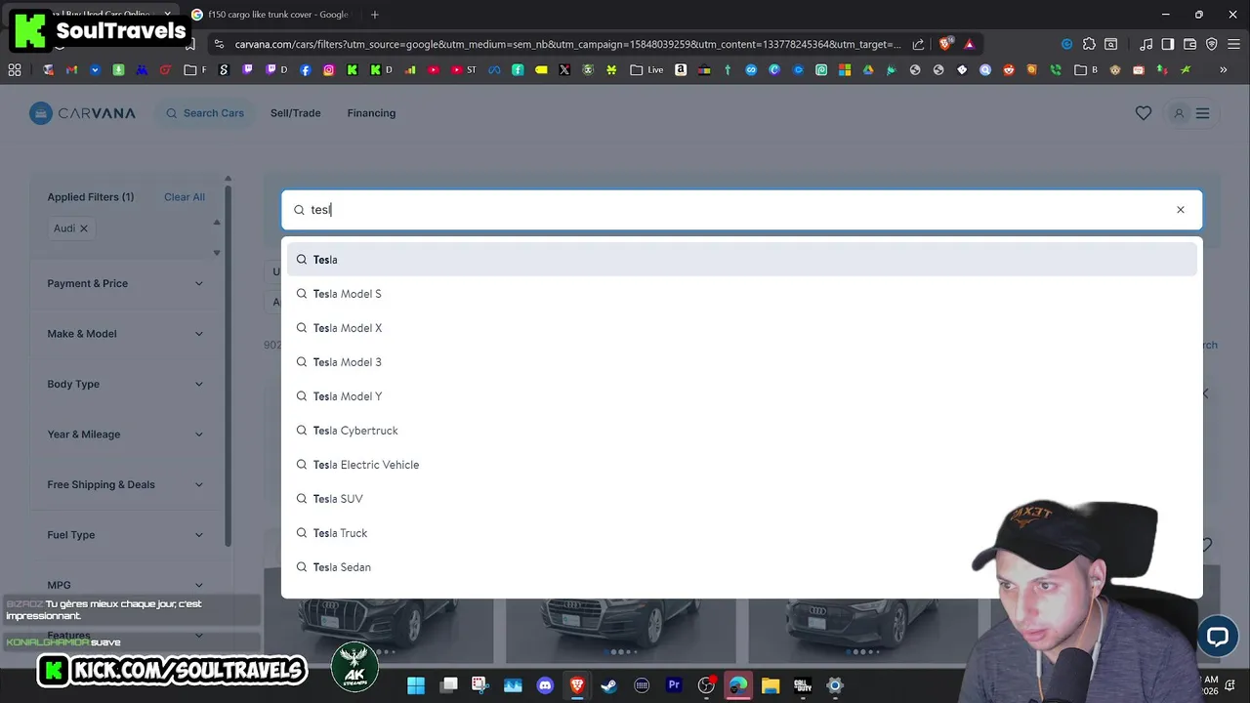The width and height of the screenshot is (1250, 703).
Task: Expand the Payment & Price filter
Action: click(x=126, y=283)
